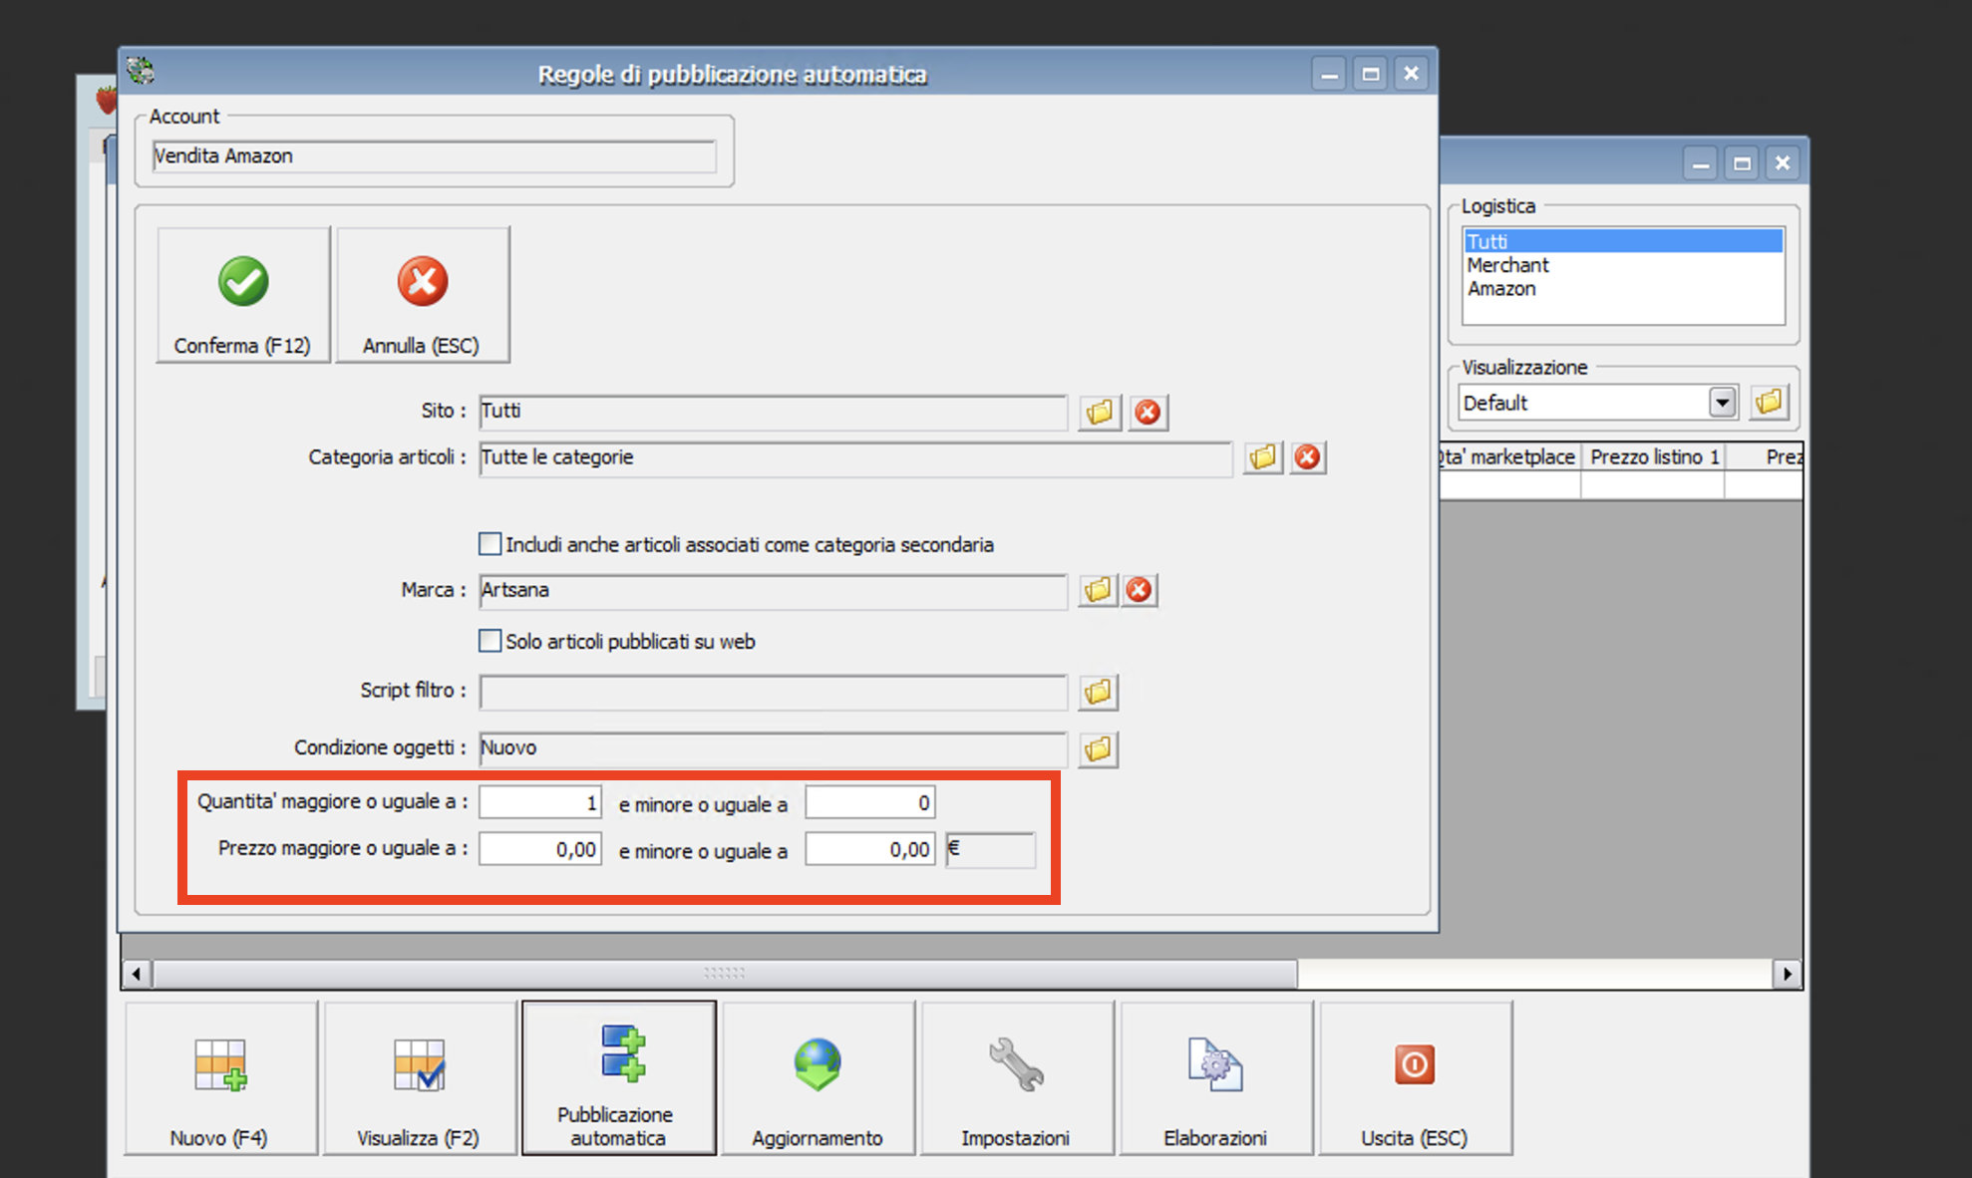Screen dimensions: 1972x1178
Task: Select Merchant in Logistica list
Action: click(1508, 265)
